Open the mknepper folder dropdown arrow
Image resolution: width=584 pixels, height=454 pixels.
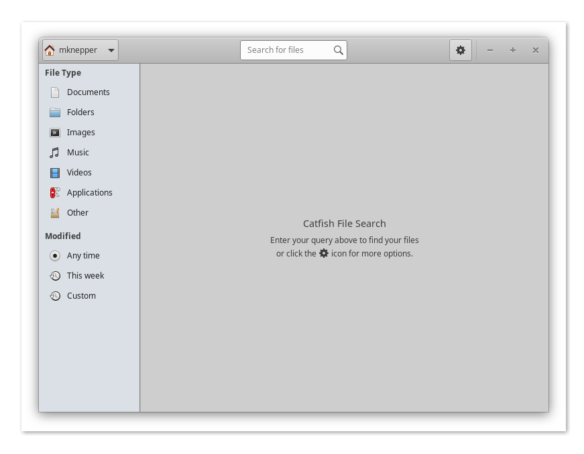[111, 50]
